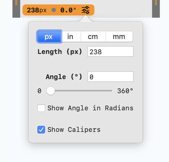Switch units to centimeters (cm)

click(93, 36)
